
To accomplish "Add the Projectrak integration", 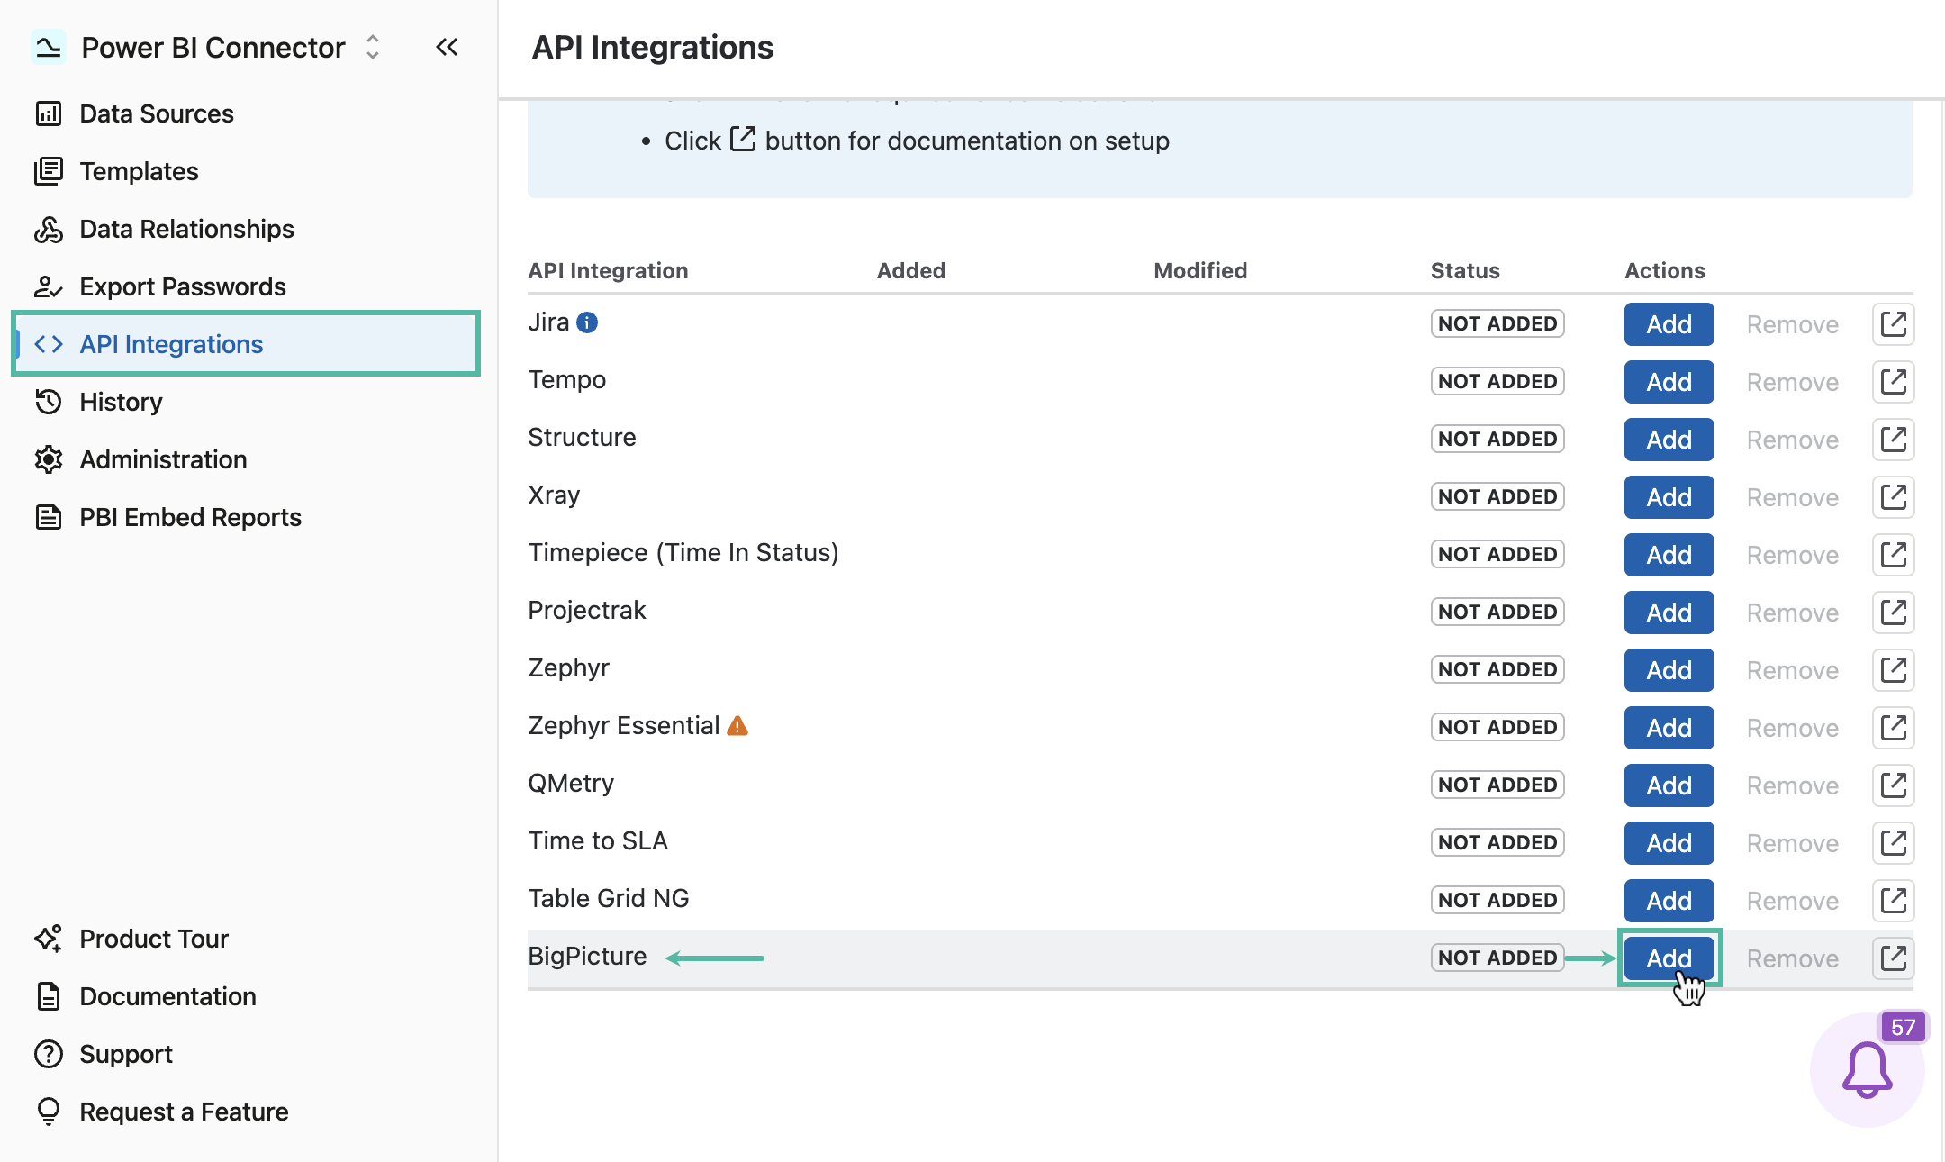I will pos(1669,613).
